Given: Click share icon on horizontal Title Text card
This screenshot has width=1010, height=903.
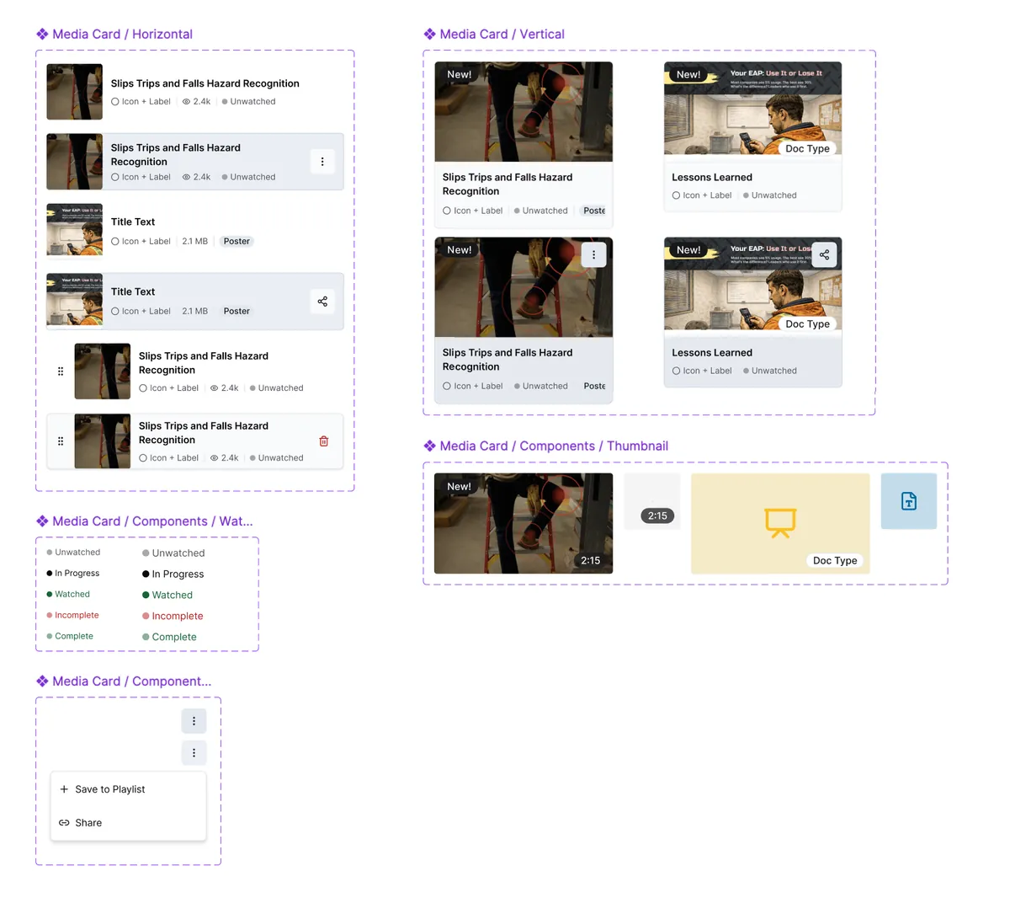Looking at the screenshot, I should click(322, 302).
